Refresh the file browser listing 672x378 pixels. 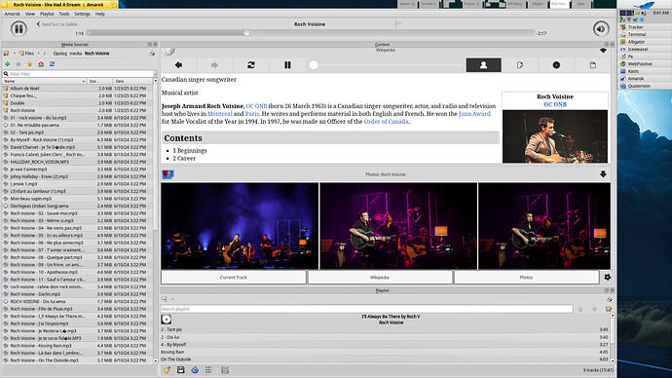[x=52, y=64]
